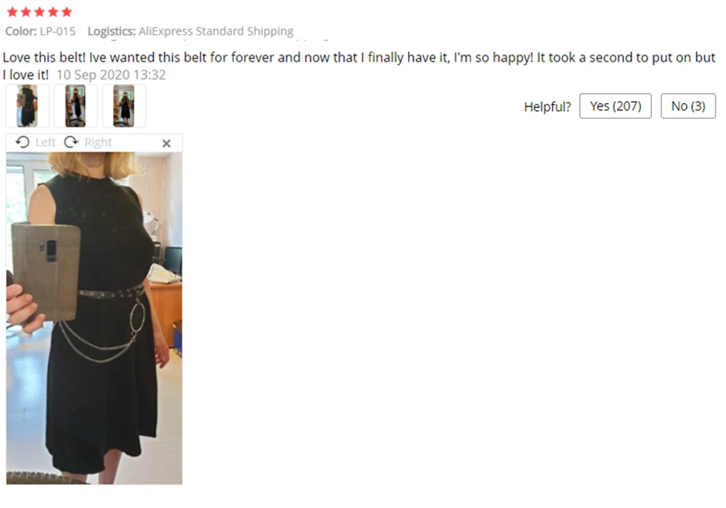Click the third red rating star

(40, 12)
